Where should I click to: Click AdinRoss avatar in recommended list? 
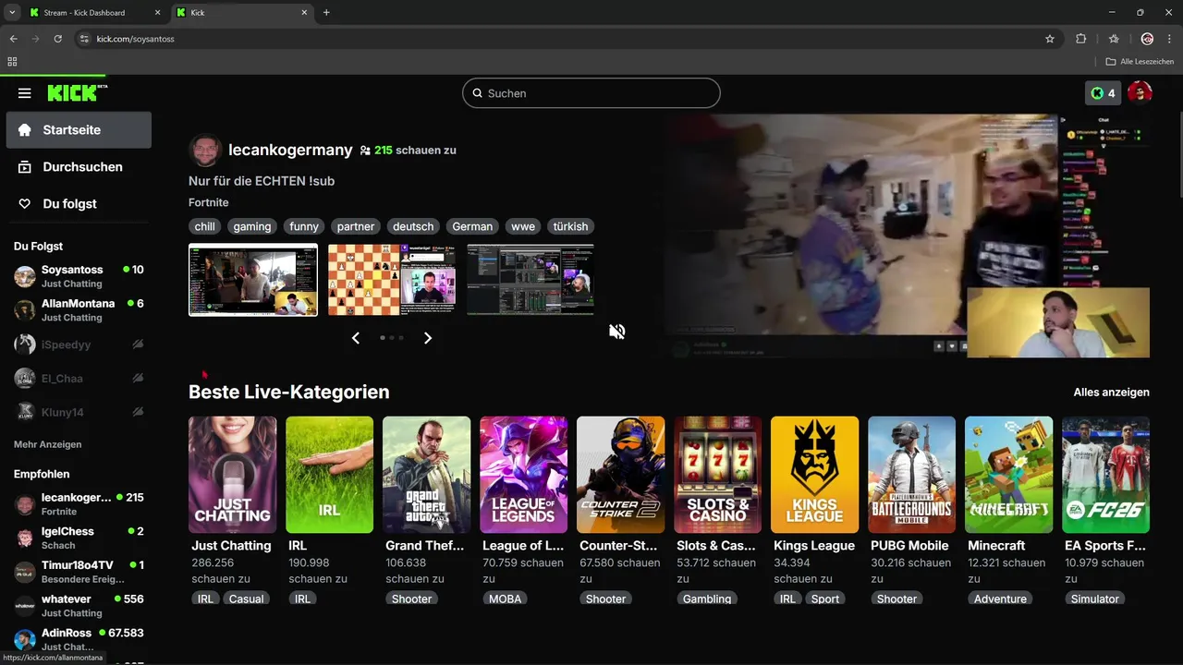coord(25,639)
